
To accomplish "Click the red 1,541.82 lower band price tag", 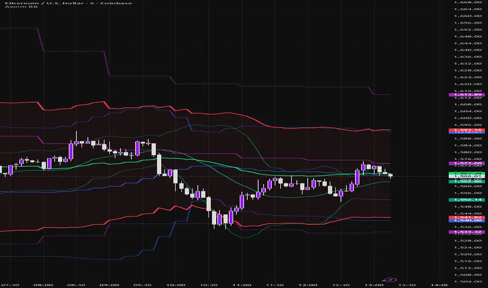I will (x=467, y=217).
